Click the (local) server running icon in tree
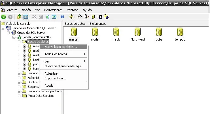Viewport: 210px width, 114px height. 19,37
